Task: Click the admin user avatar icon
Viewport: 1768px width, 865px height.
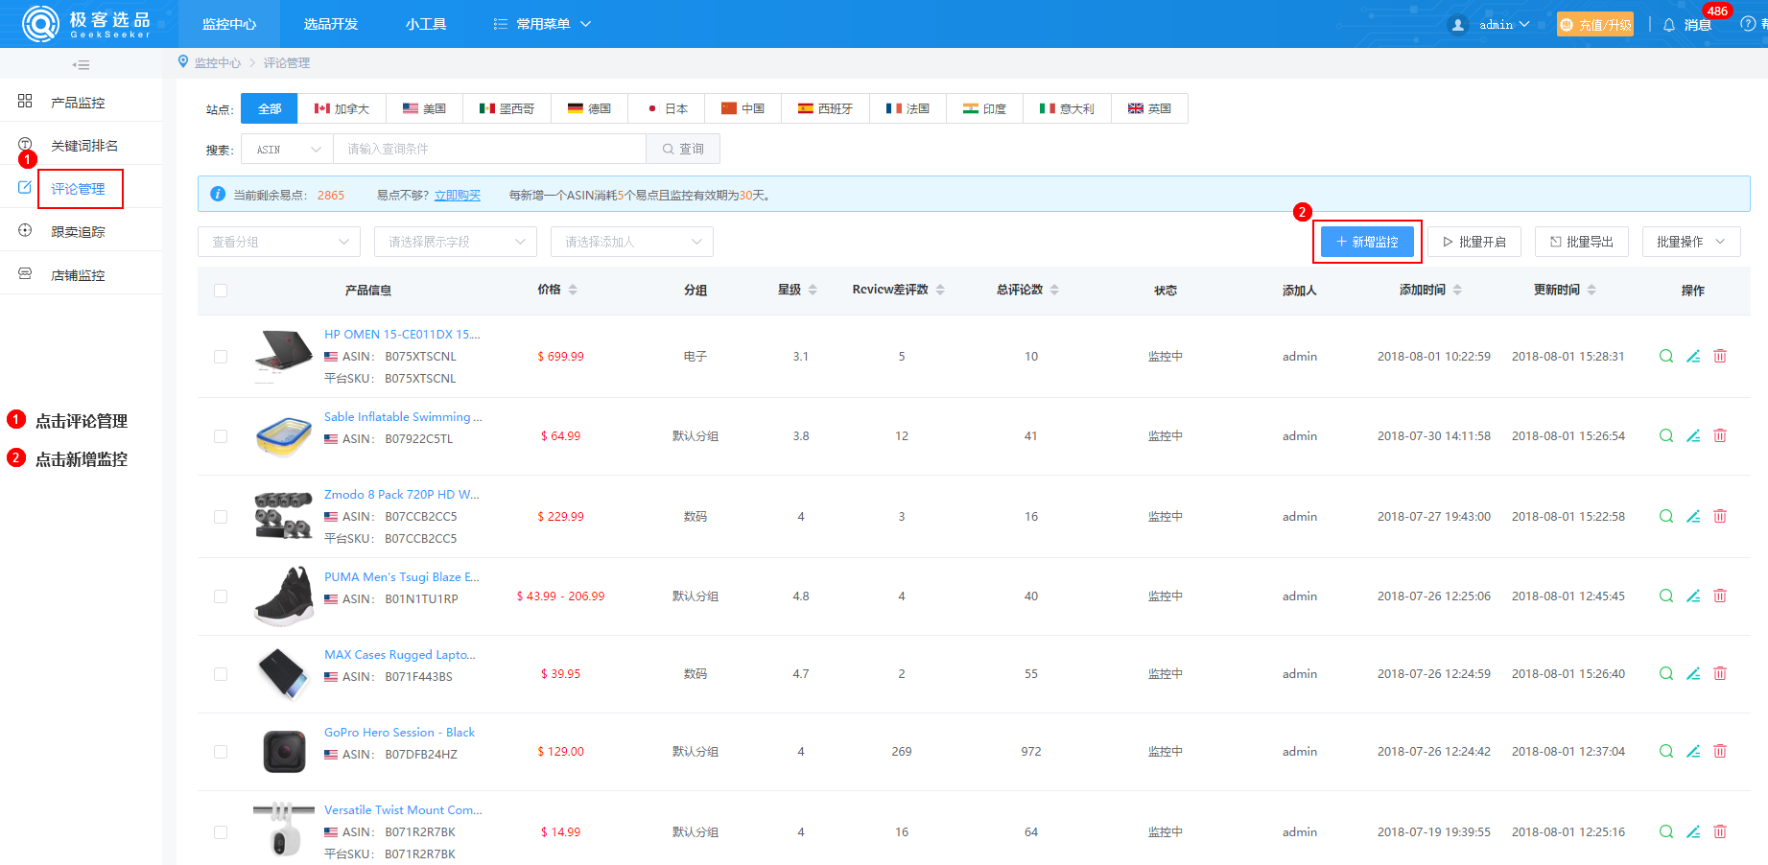Action: (x=1457, y=25)
